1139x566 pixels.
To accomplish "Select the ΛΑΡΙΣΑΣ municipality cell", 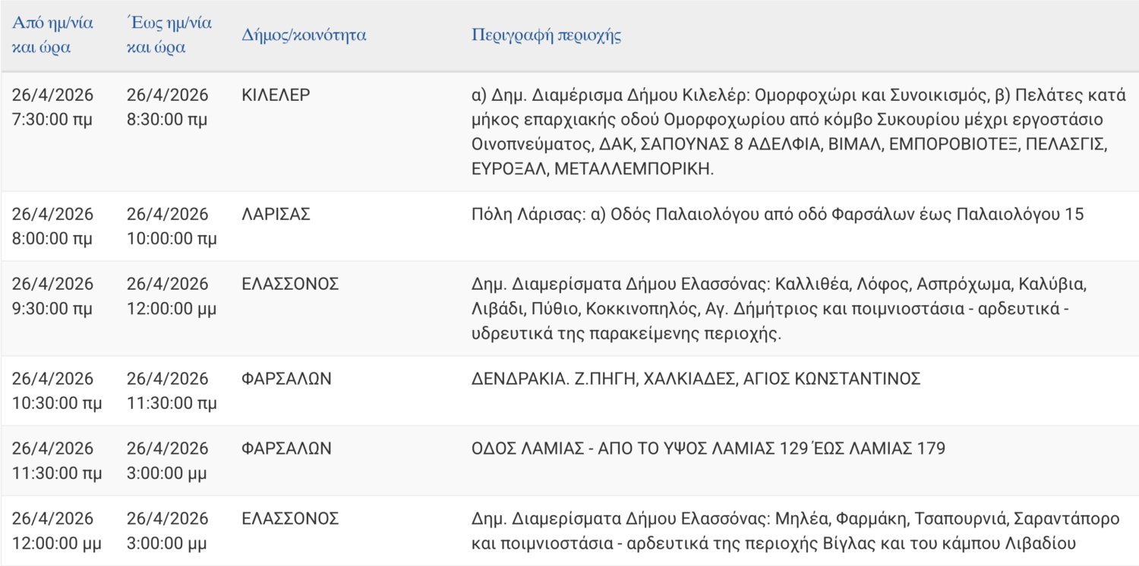I will (276, 215).
